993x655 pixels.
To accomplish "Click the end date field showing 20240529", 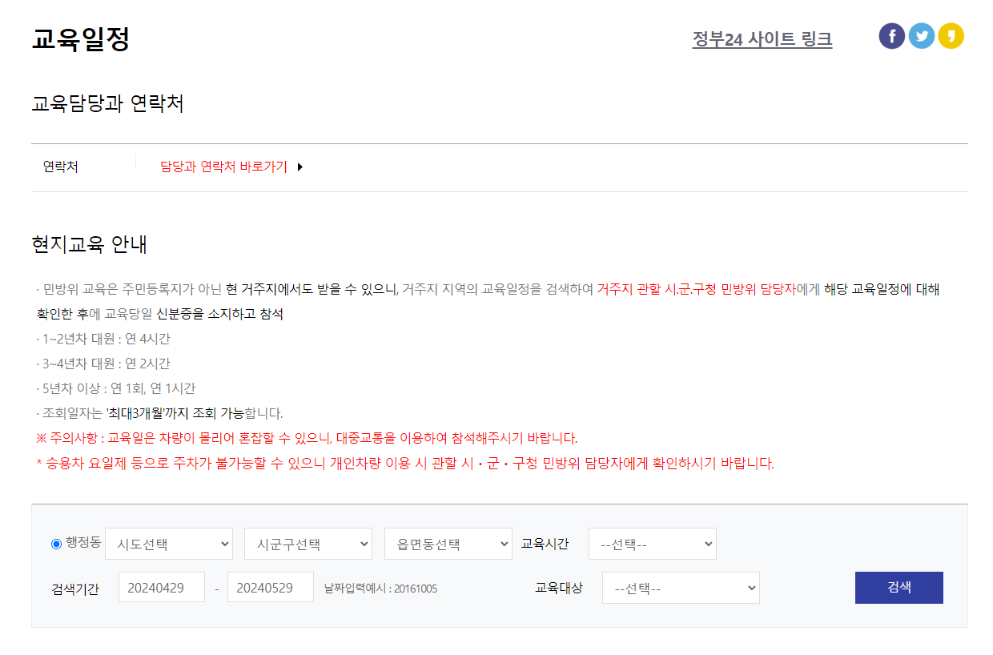I will tap(271, 587).
